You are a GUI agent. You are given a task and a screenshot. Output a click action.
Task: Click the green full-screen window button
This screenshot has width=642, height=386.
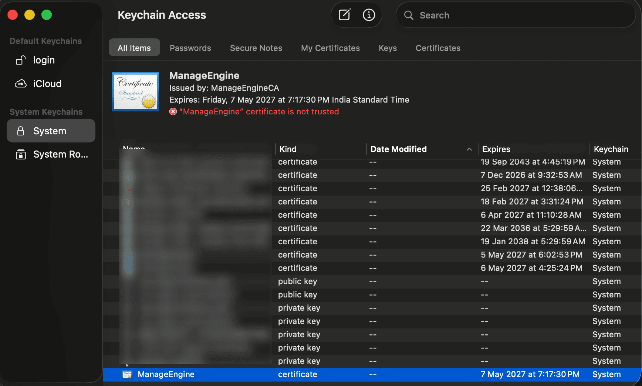point(47,15)
